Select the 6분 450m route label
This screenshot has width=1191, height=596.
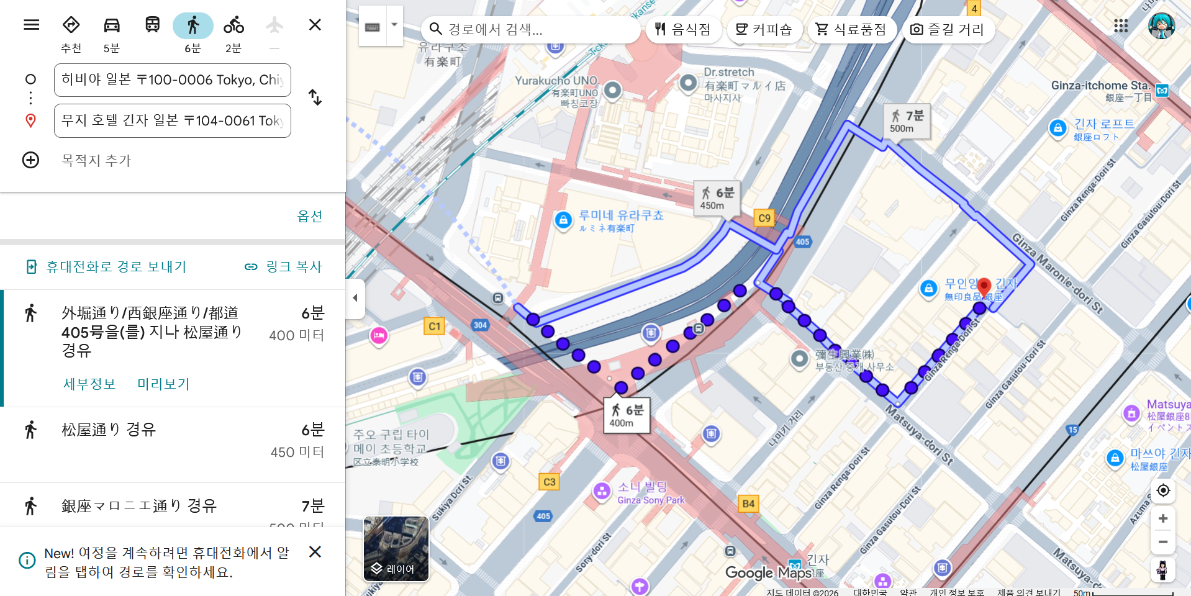click(x=717, y=198)
